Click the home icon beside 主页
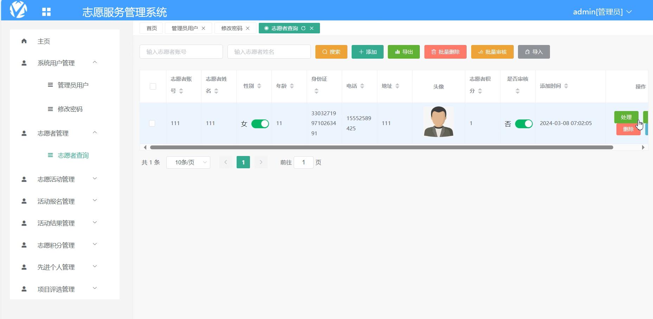Image resolution: width=653 pixels, height=319 pixels. coord(24,41)
